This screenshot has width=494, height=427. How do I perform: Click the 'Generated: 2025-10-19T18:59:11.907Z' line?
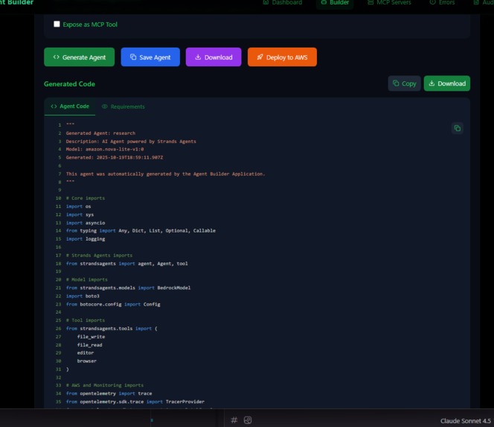pos(115,157)
